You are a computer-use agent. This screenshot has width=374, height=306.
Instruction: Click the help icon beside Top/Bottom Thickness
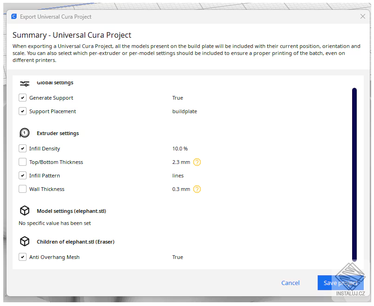pos(197,162)
